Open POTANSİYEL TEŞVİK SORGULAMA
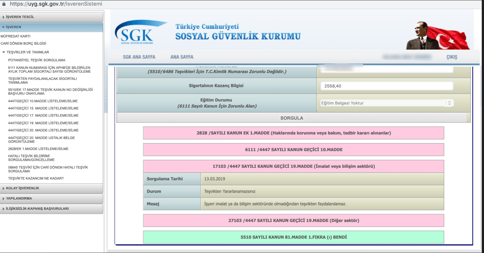This screenshot has height=253, width=484. click(37, 60)
